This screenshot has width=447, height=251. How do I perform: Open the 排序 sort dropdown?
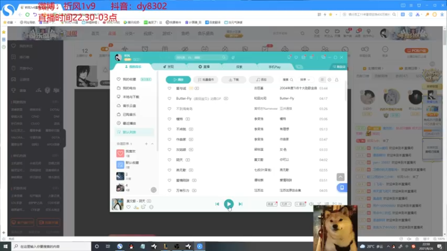pyautogui.click(x=305, y=80)
